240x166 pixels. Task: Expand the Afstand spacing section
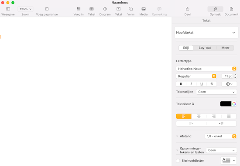pyautogui.click(x=177, y=136)
